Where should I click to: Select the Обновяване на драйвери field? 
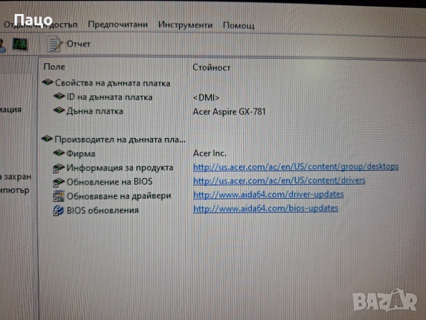tap(118, 196)
